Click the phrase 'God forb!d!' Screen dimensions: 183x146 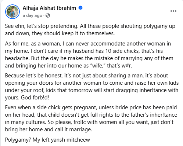click(35, 98)
